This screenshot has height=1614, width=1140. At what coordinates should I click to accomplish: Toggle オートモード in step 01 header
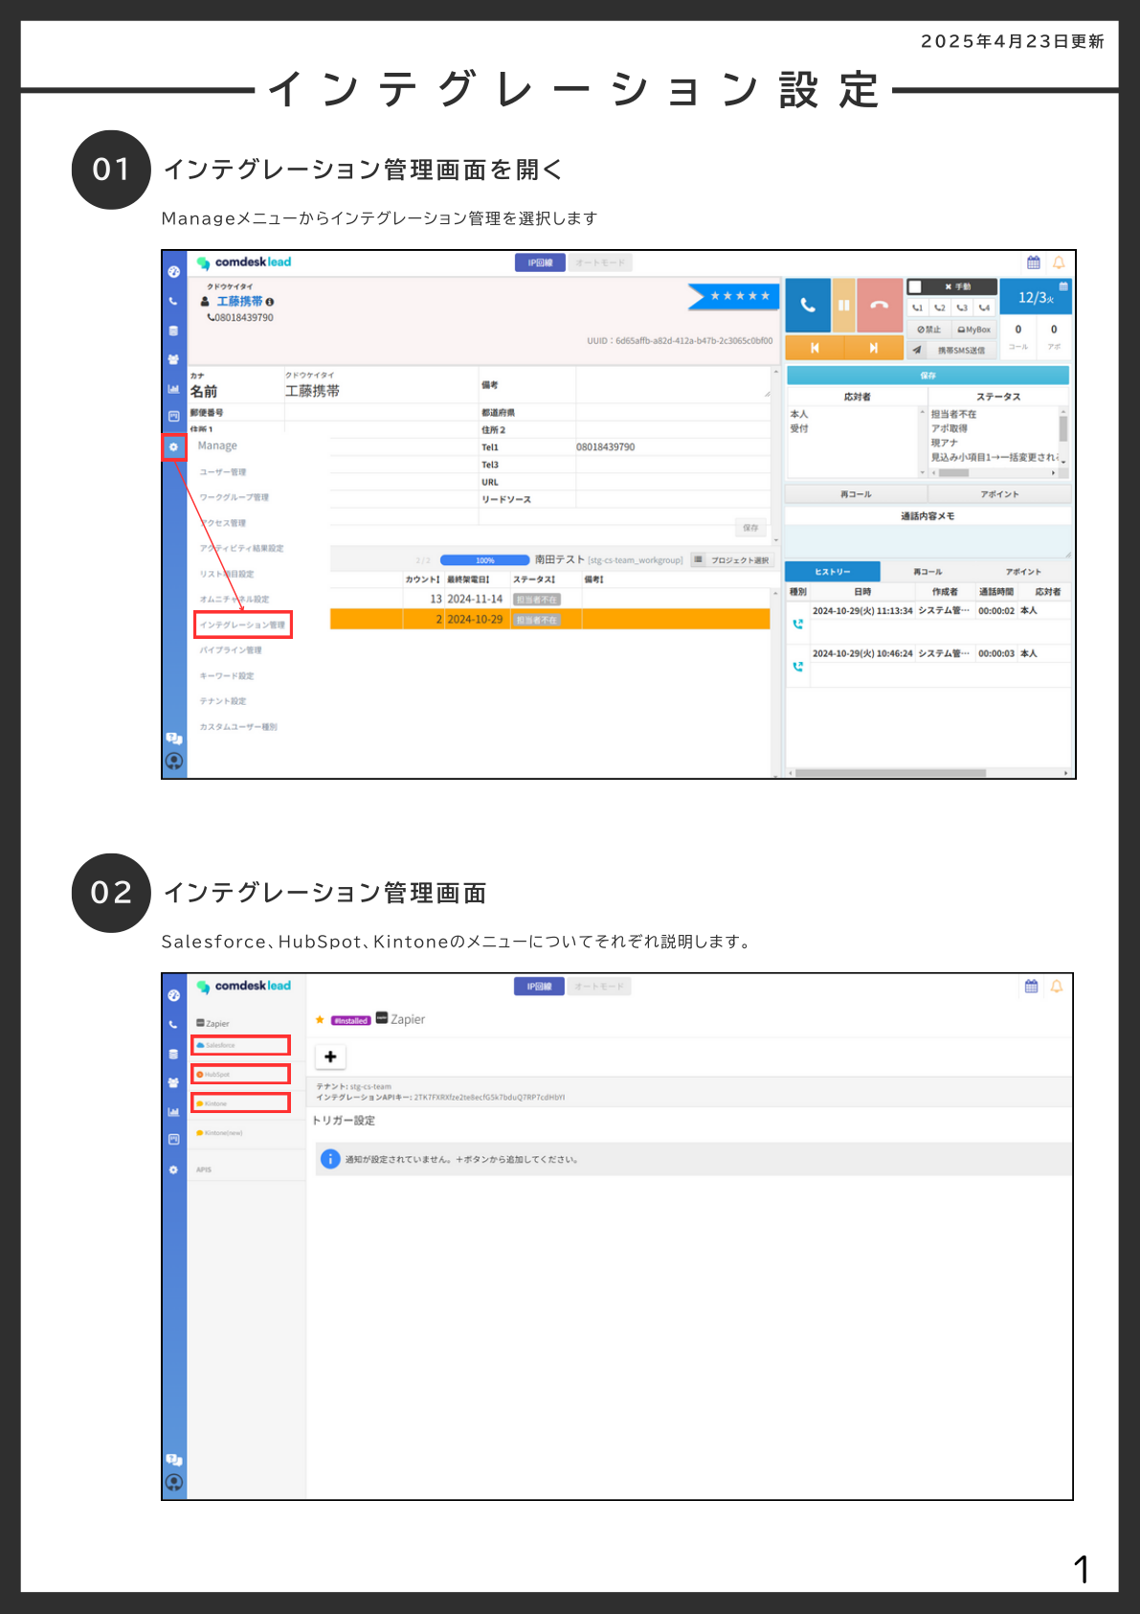pyautogui.click(x=600, y=262)
